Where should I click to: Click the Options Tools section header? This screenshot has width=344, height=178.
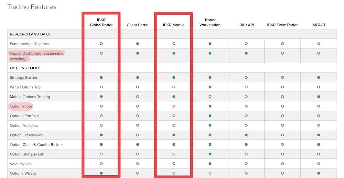(25, 68)
